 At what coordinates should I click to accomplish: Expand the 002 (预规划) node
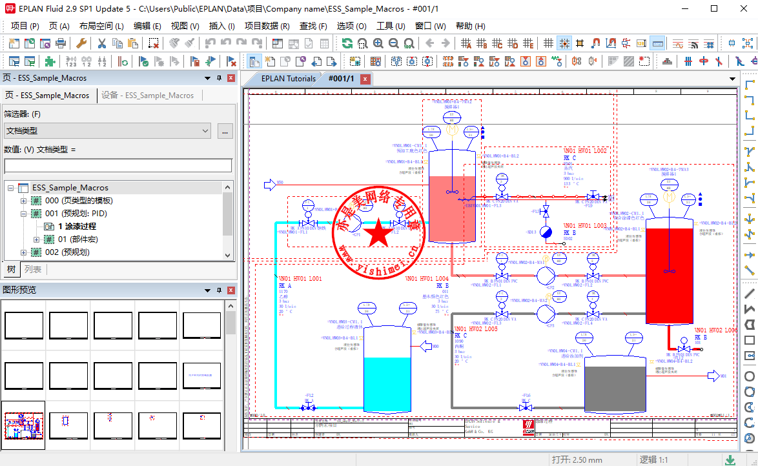click(x=23, y=252)
